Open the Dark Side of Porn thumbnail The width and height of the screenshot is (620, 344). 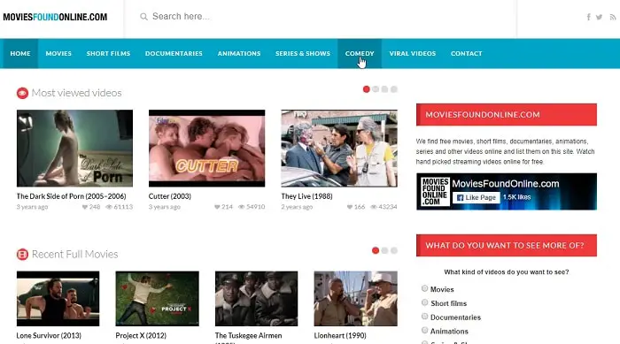pos(74,148)
